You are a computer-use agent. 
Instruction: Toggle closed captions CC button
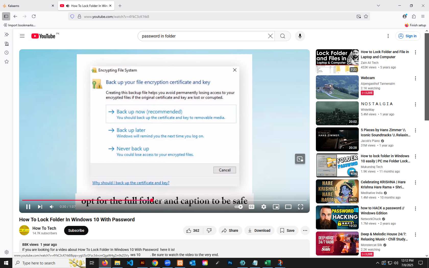point(252,207)
